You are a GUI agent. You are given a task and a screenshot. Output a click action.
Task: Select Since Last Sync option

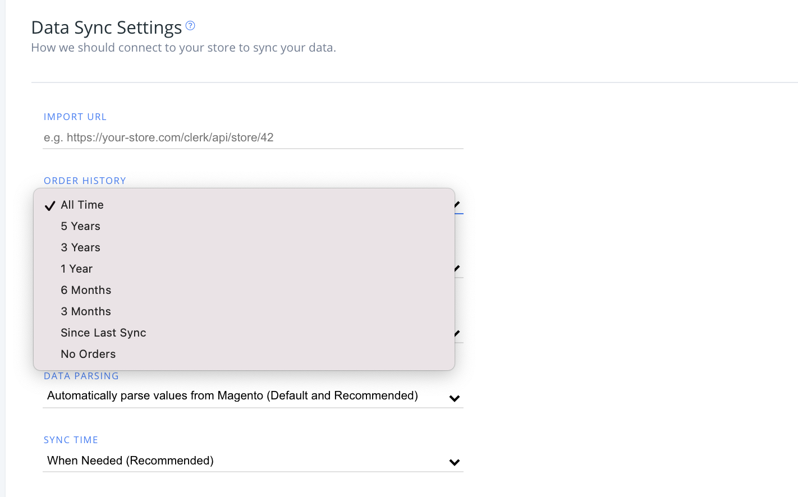coord(103,333)
